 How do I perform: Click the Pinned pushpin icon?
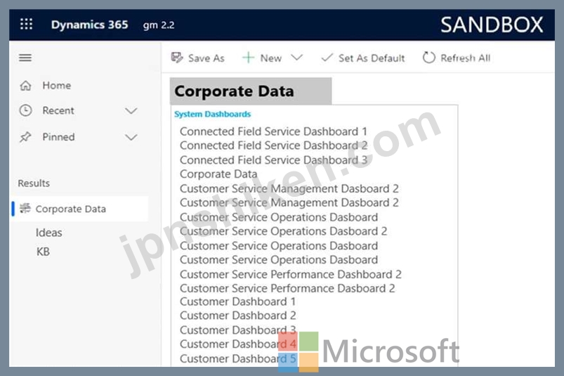tap(25, 137)
